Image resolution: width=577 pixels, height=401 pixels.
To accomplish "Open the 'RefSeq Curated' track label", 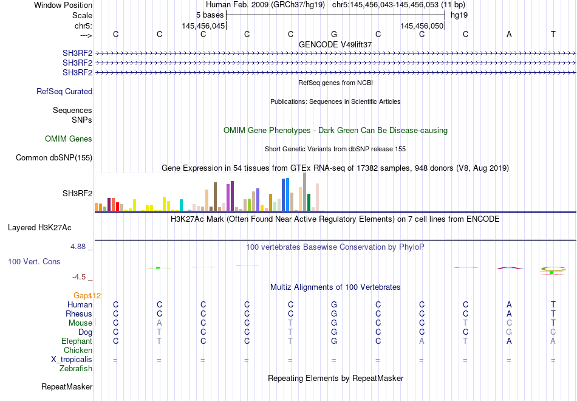I will point(64,91).
